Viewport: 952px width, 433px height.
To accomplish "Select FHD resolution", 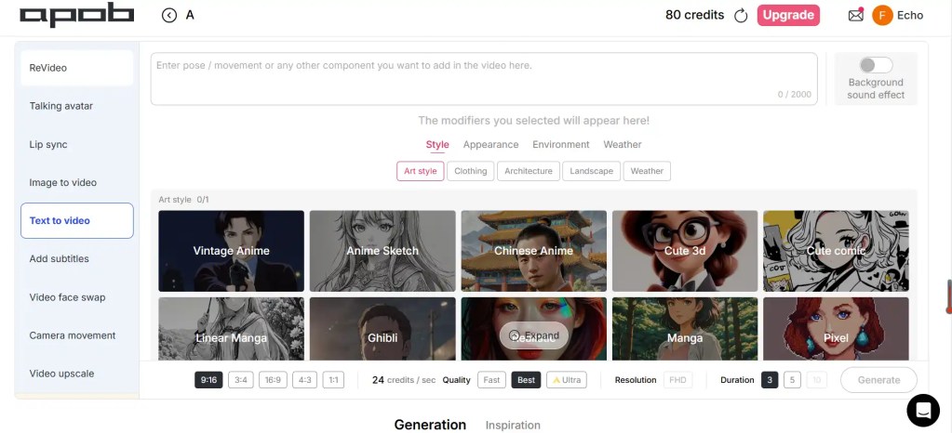I will tap(677, 380).
